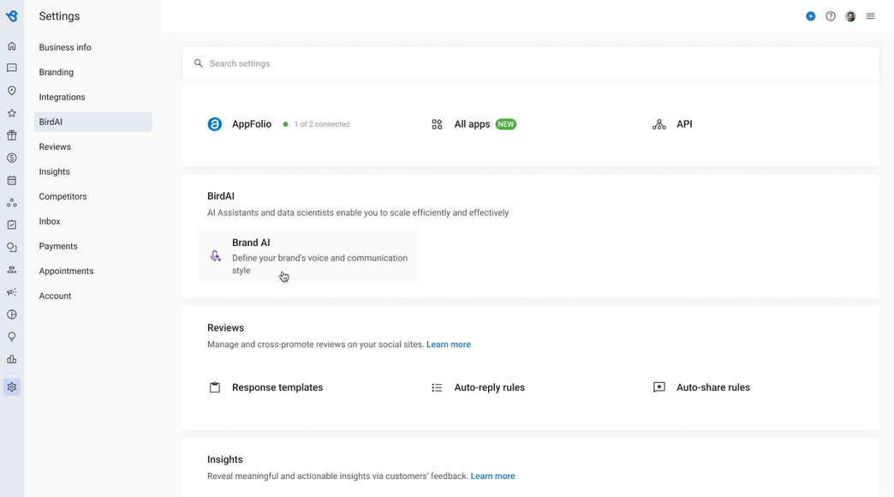Viewport: 894px width, 497px height.
Task: Open the calendar appointments sidebar icon
Action: pyautogui.click(x=11, y=180)
